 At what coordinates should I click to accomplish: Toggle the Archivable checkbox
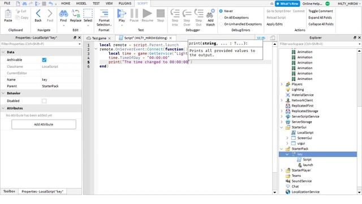44,60
